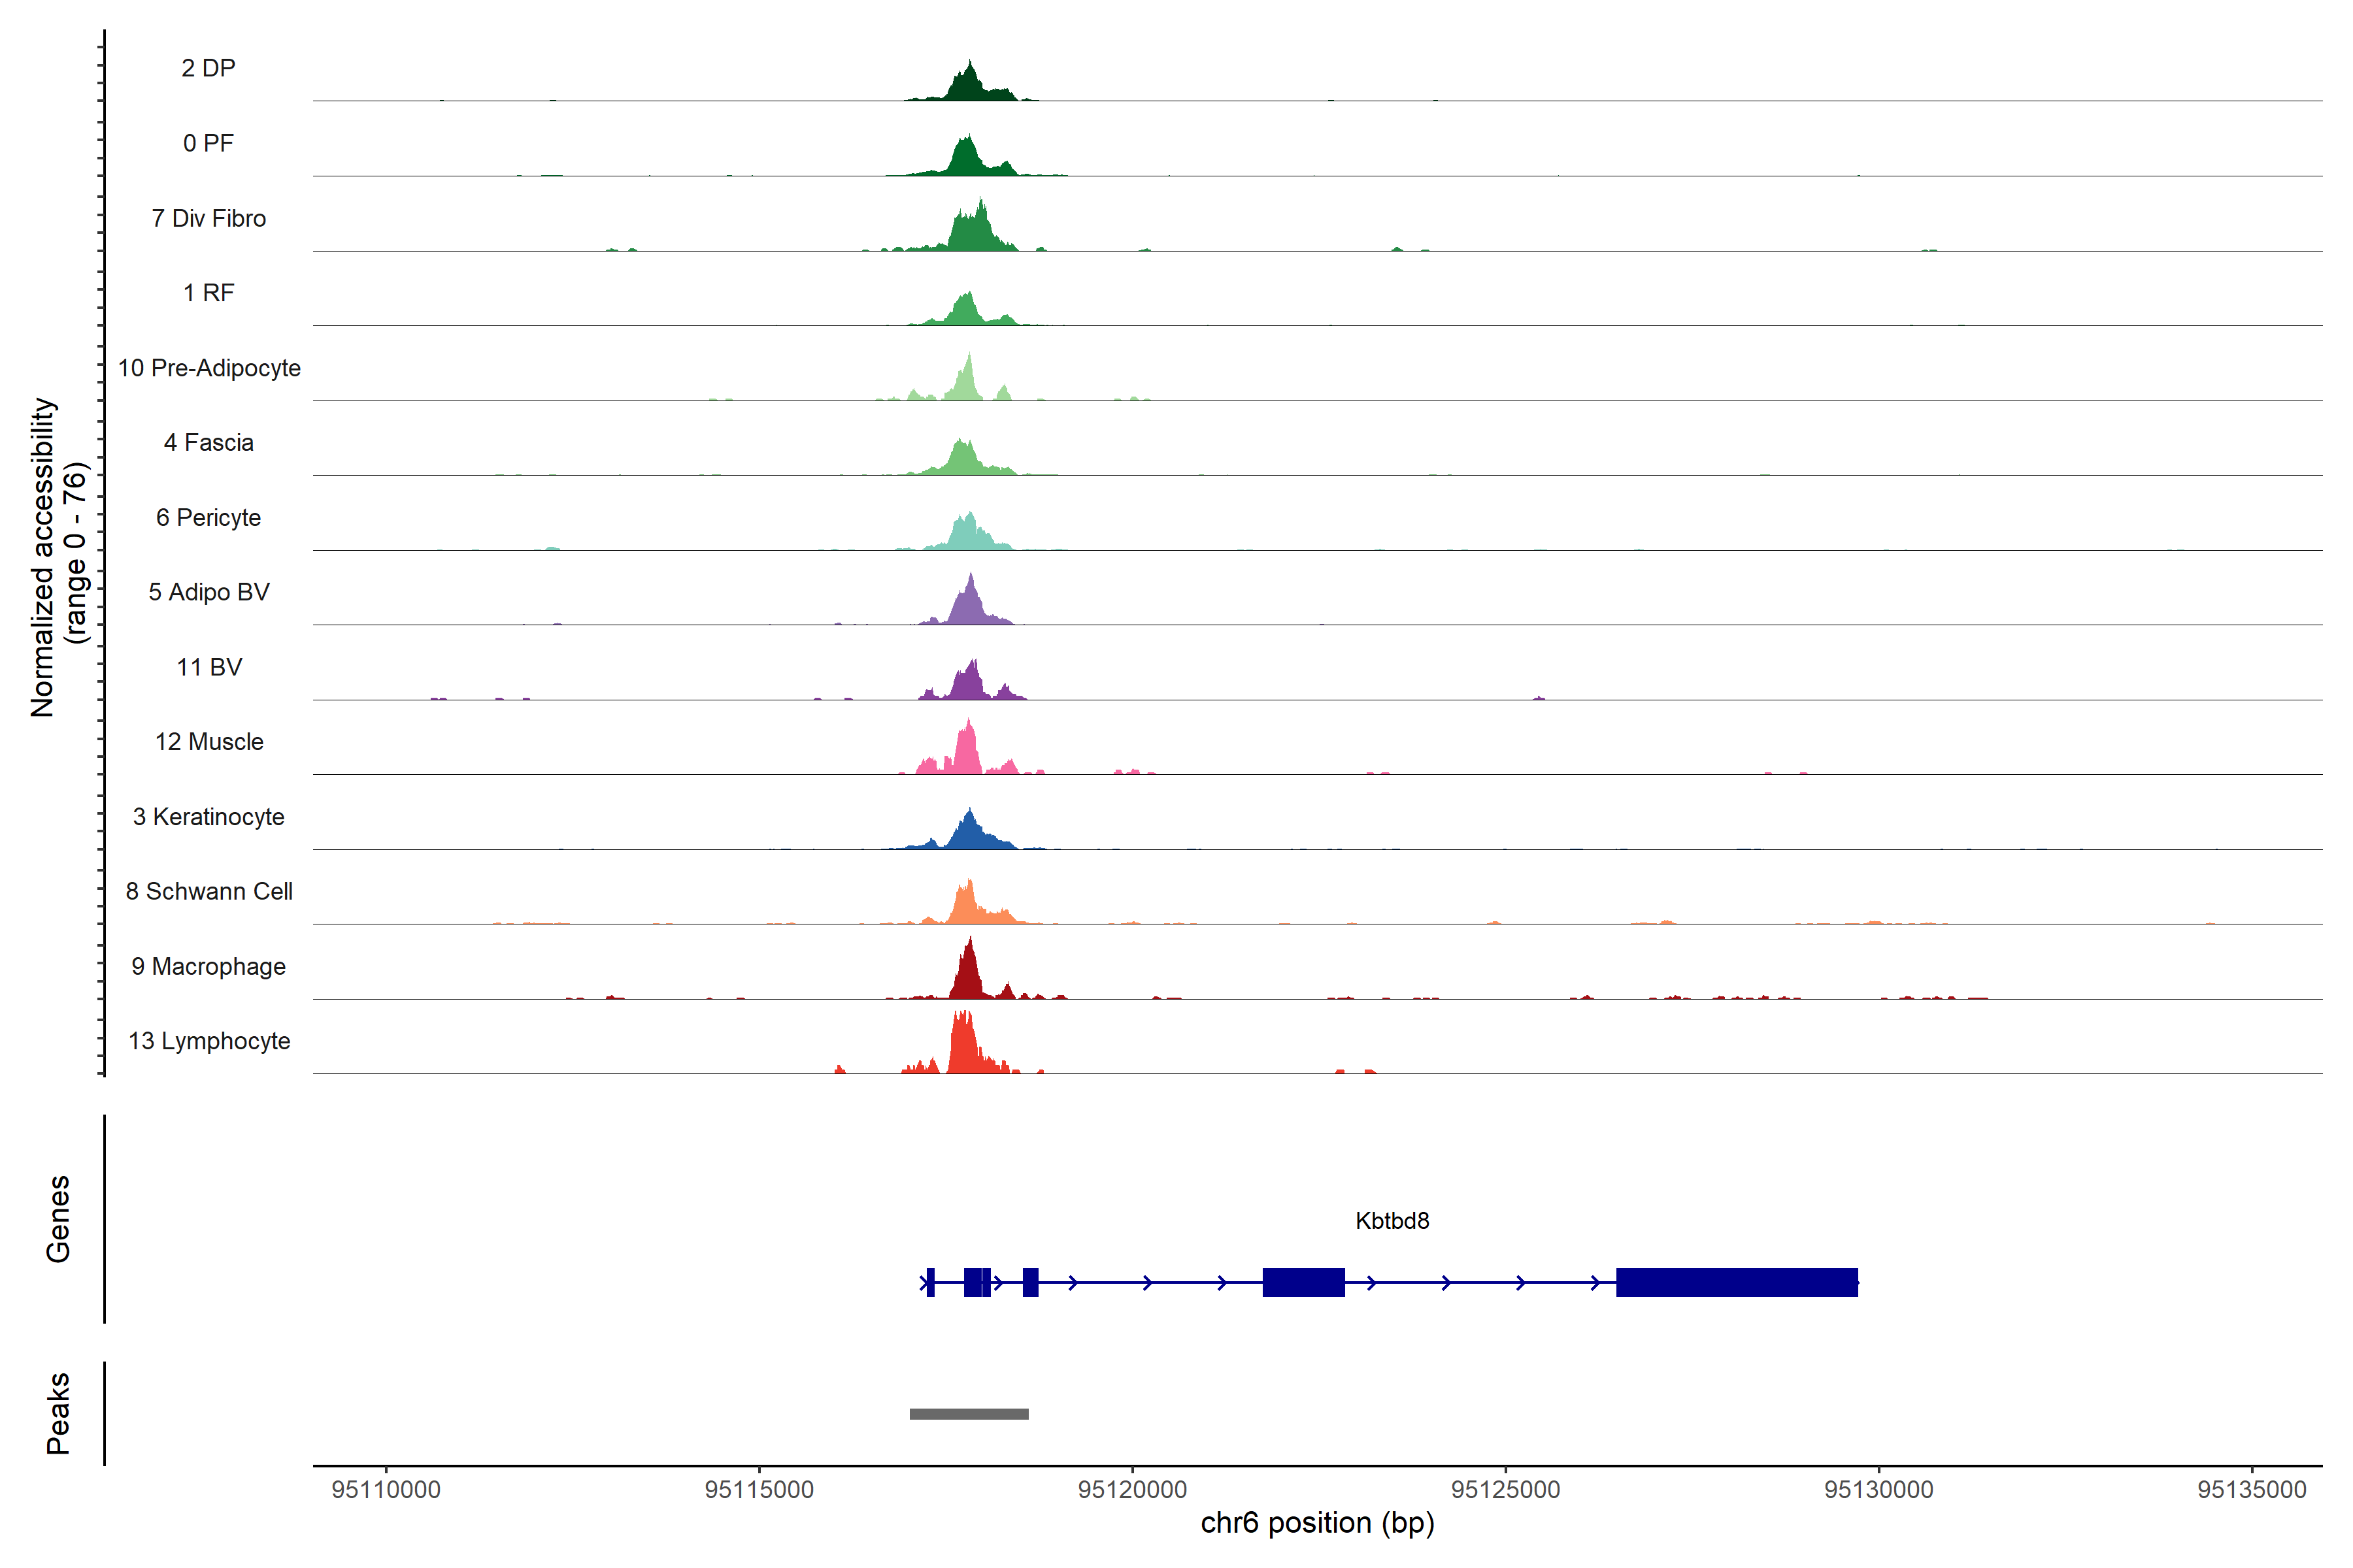This screenshot has width=2353, height=1568.
Task: Click the Genes panel label
Action: click(58, 1219)
